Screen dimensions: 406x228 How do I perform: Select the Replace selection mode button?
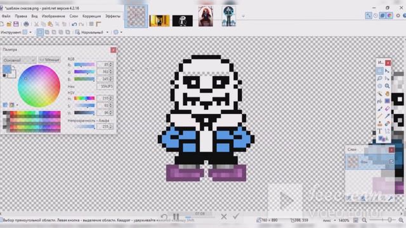40,32
